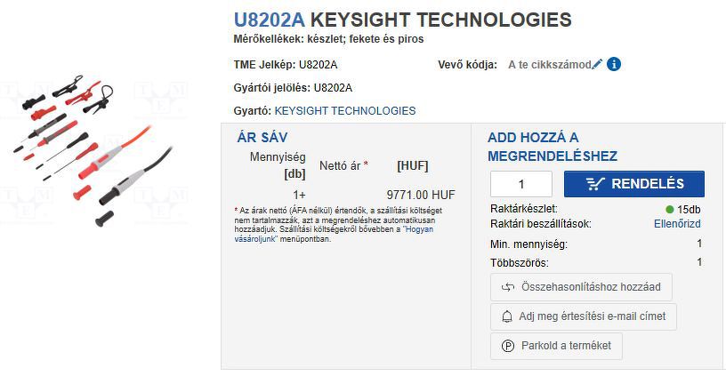This screenshot has width=726, height=376.
Task: Select the ÁR SÁV price heading
Action: click(262, 137)
